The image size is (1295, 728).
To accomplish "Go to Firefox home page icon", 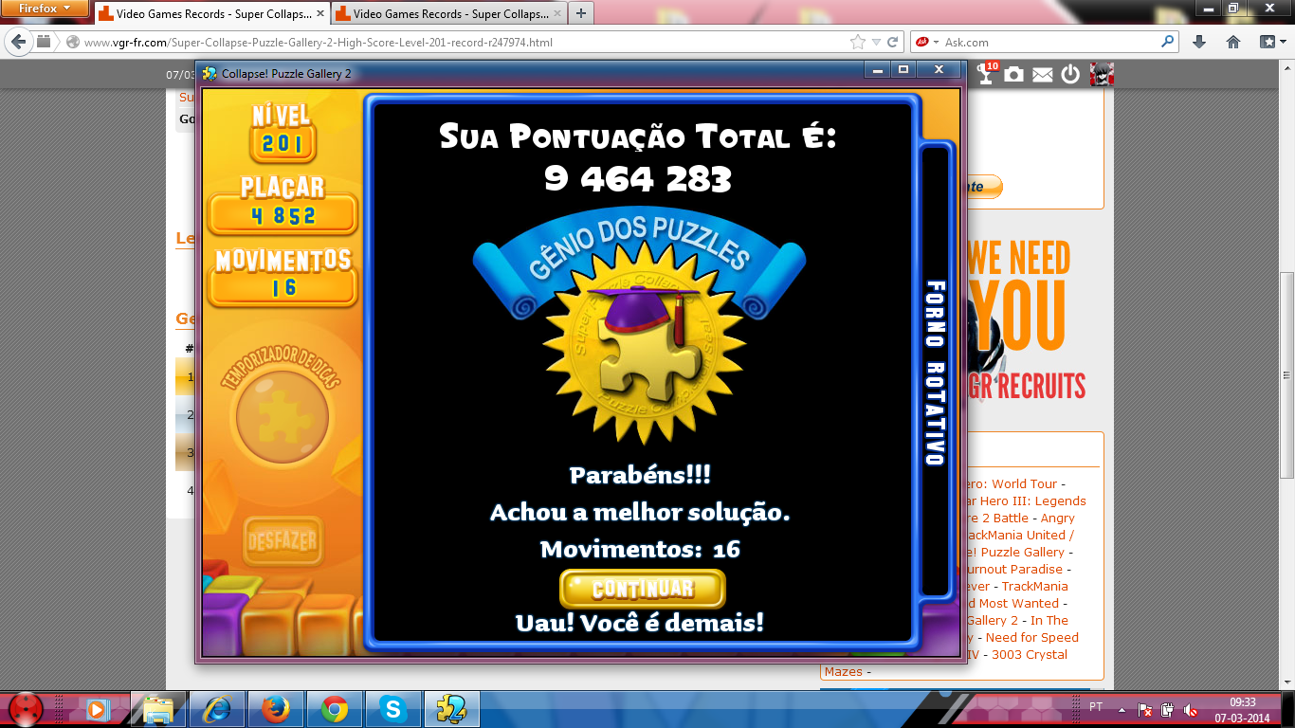I will click(x=1232, y=42).
